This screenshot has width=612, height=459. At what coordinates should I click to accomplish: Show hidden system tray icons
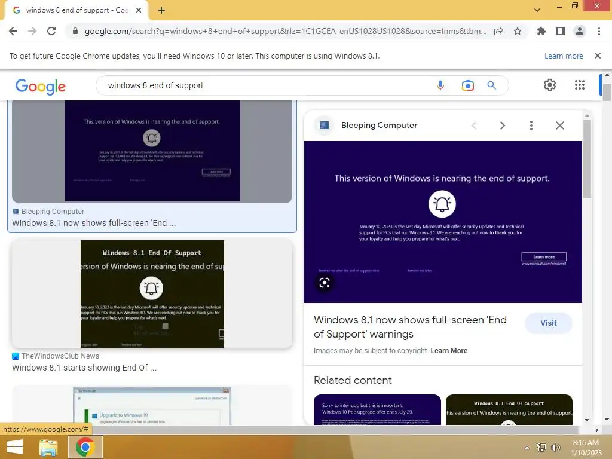(527, 448)
